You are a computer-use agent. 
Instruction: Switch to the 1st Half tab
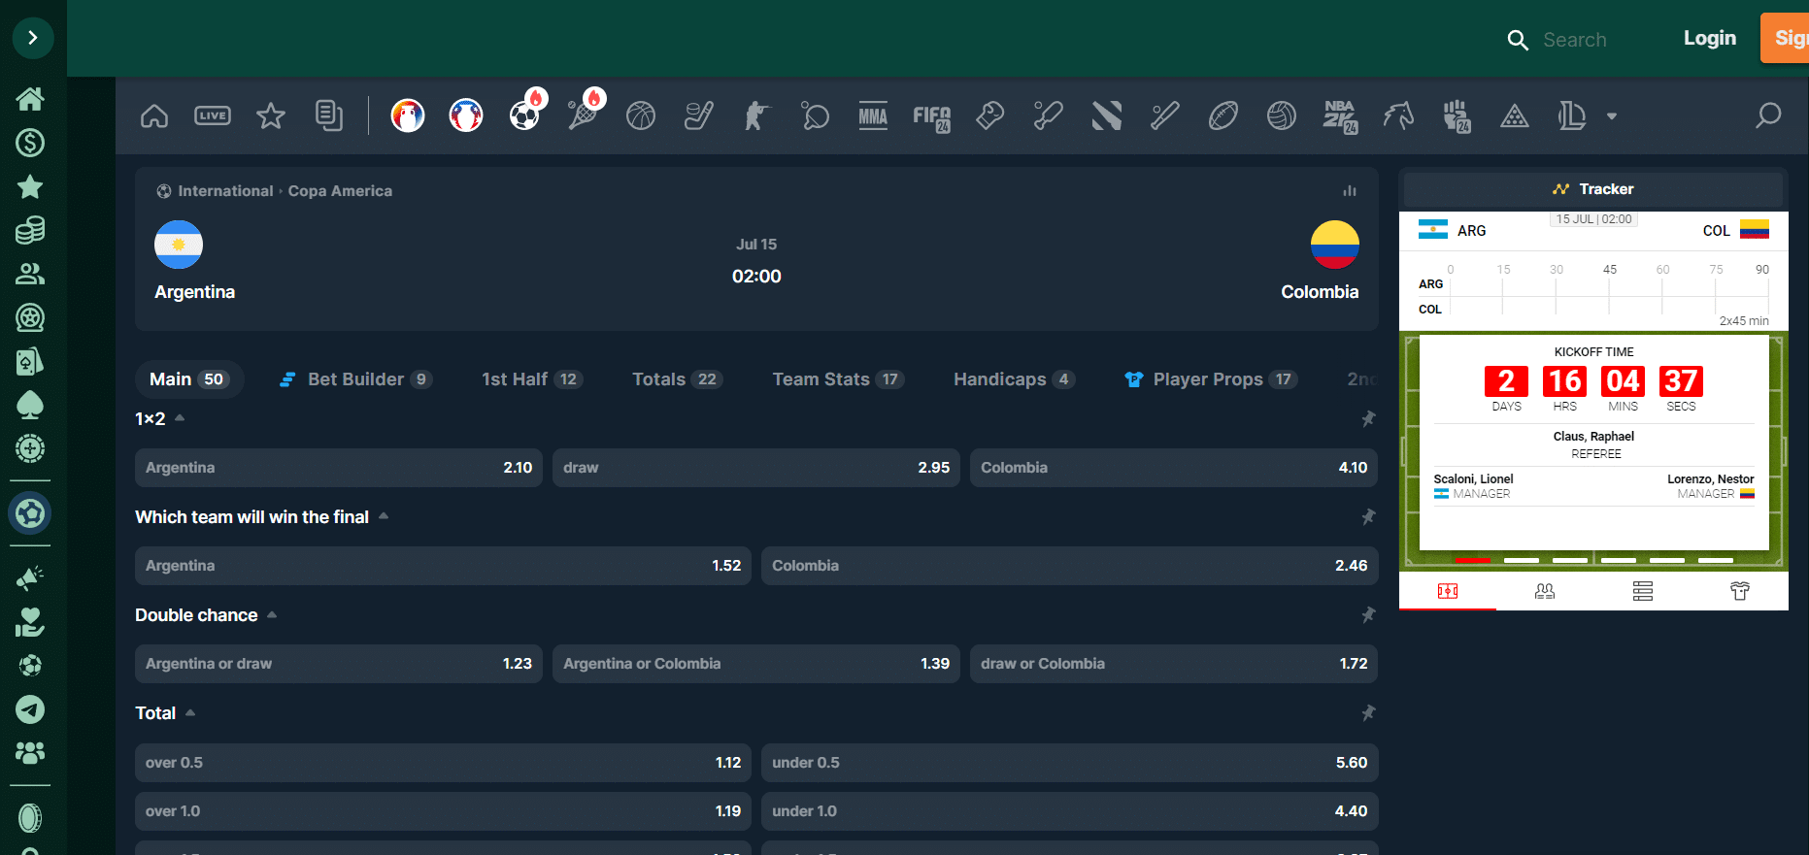(x=532, y=379)
